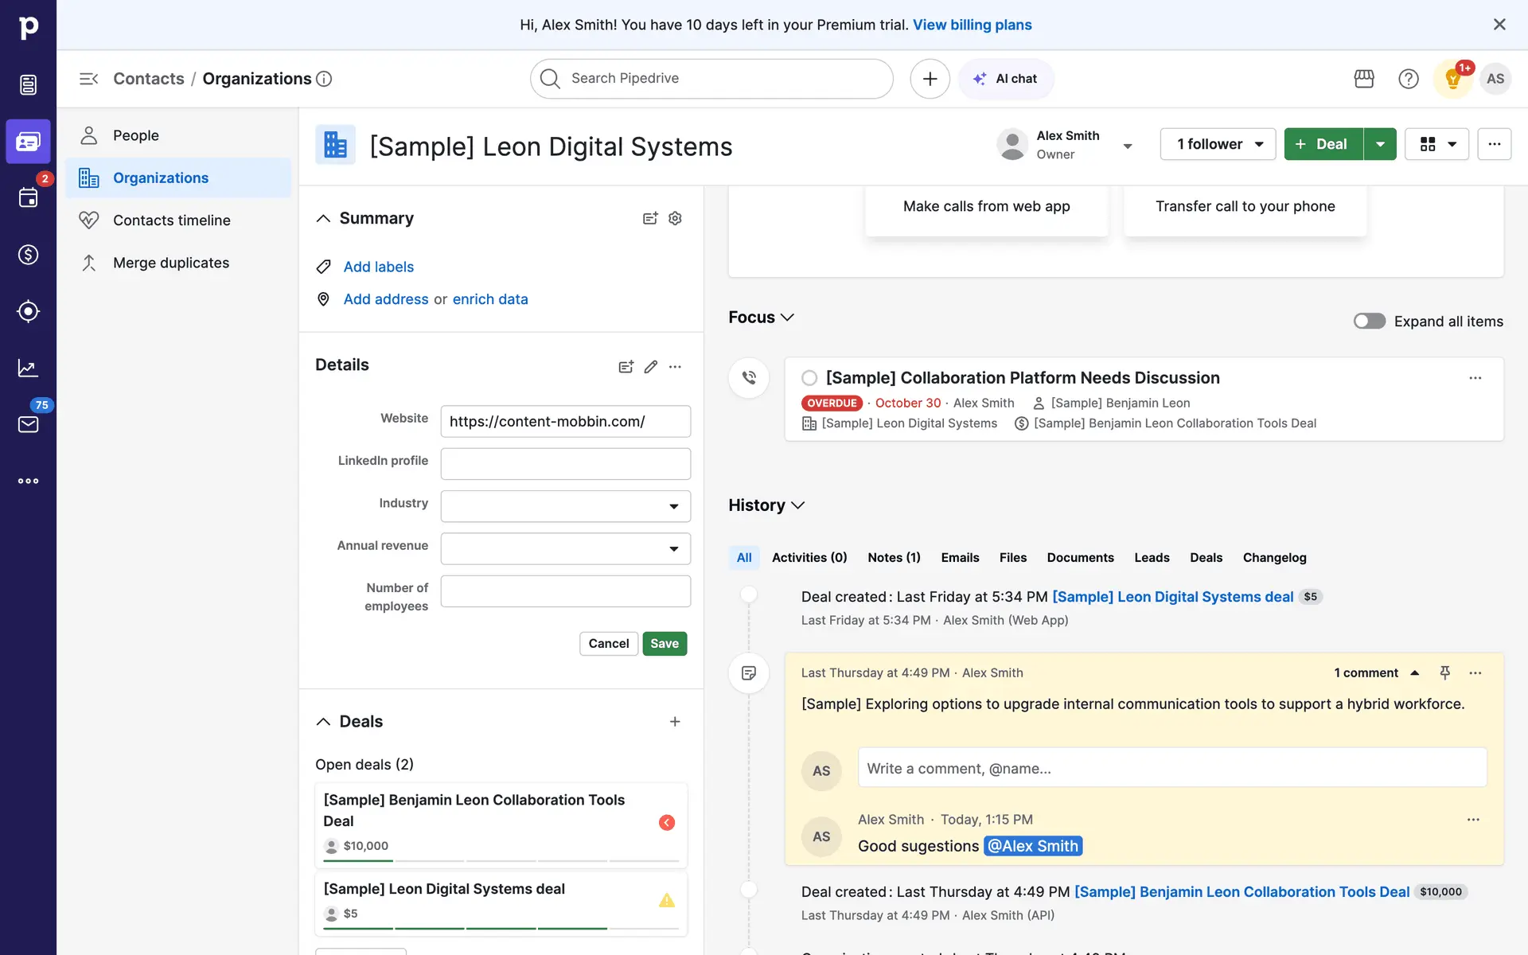The image size is (1528, 955).
Task: Click the green Save button
Action: pyautogui.click(x=665, y=643)
